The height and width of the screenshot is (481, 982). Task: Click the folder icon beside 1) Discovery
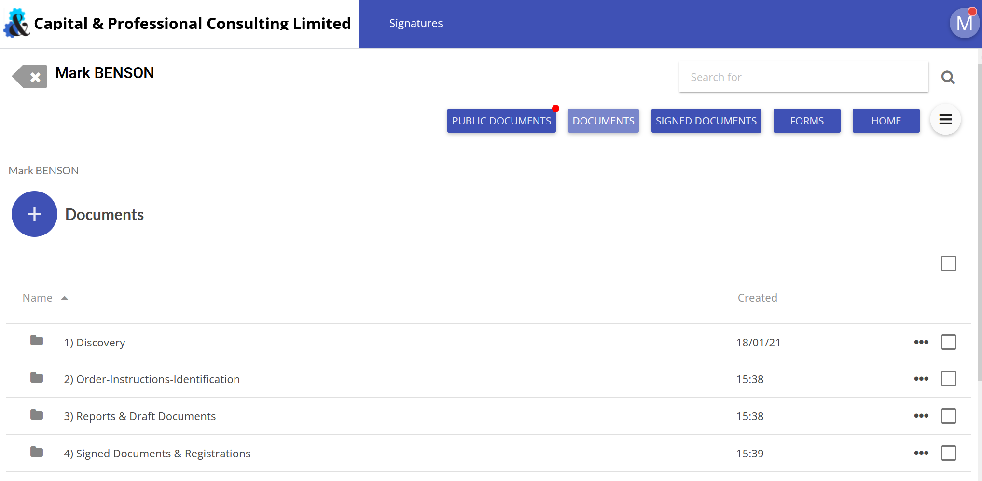click(36, 341)
